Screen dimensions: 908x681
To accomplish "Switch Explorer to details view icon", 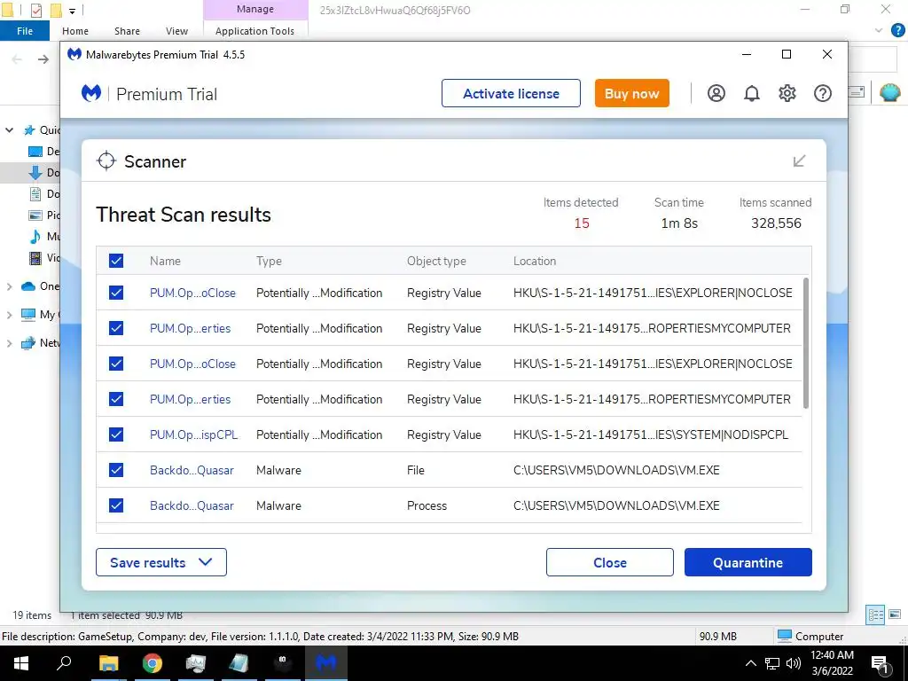I will click(875, 614).
